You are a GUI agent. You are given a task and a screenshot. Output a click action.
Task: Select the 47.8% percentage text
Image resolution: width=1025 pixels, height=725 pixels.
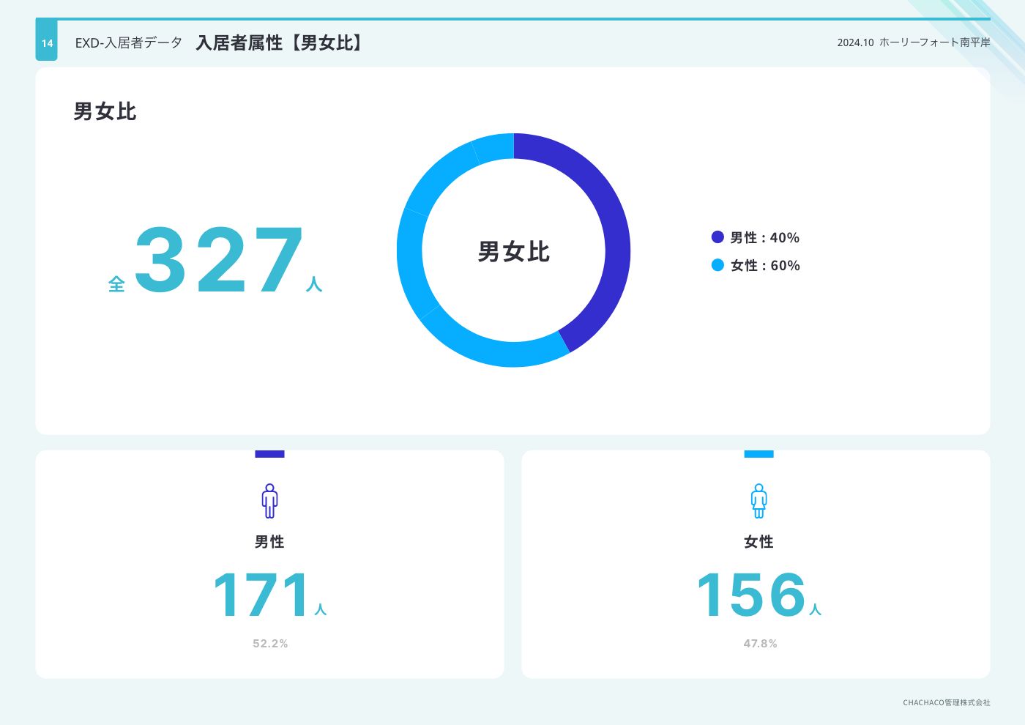[x=760, y=644]
